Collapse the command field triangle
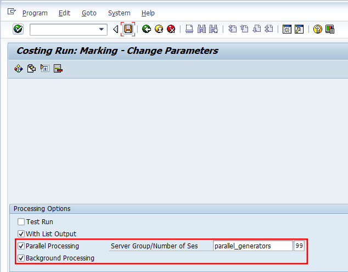This screenshot has height=272, width=348. (116, 29)
